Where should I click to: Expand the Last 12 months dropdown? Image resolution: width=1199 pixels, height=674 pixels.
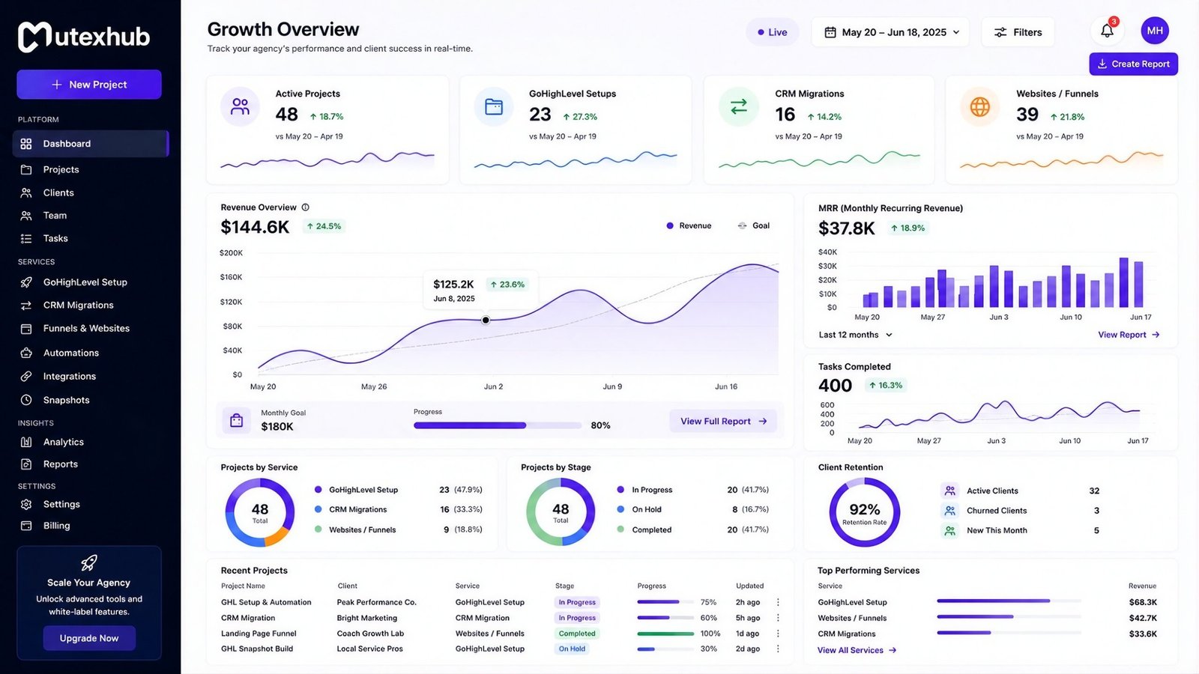pyautogui.click(x=855, y=335)
